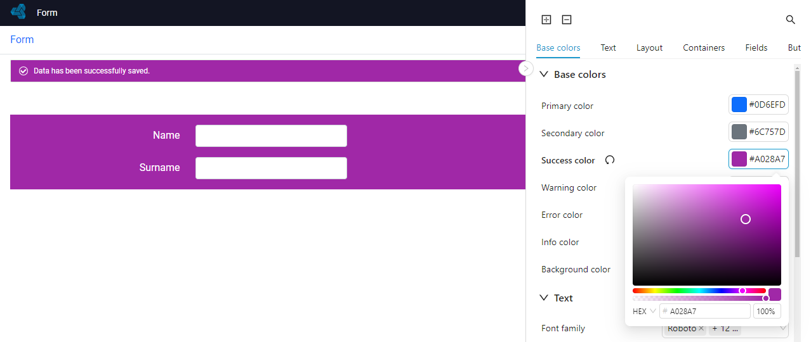This screenshot has height=342, width=811.
Task: Click the opacity slider in color picker
Action: (699, 298)
